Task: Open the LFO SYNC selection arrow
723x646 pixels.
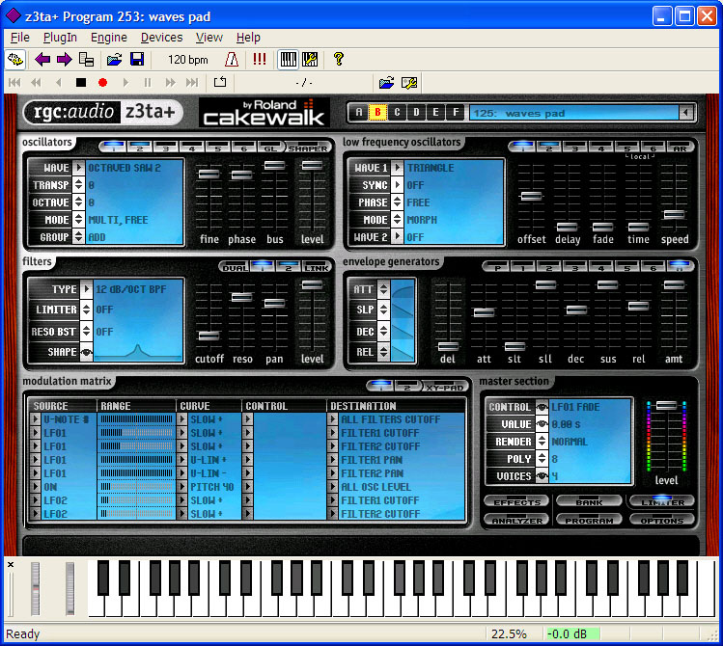Action: [397, 185]
